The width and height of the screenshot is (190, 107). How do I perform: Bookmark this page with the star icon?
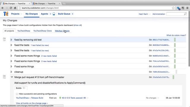(x=173, y=8)
